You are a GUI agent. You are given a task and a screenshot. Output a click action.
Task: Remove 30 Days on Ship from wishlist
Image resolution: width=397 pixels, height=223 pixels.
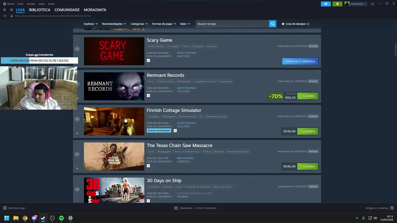coord(313,186)
